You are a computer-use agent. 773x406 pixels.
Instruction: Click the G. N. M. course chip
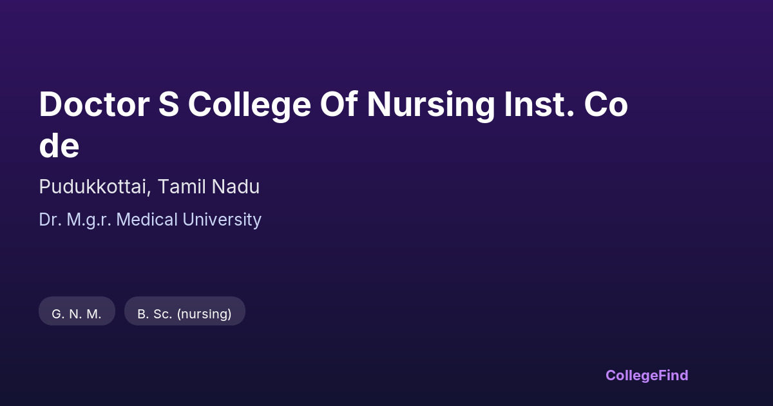[77, 314]
